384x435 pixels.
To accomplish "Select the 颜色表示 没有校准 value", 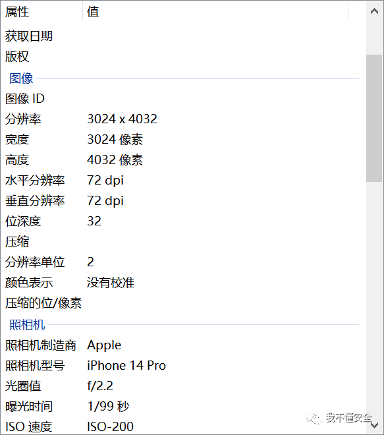I will 111,283.
